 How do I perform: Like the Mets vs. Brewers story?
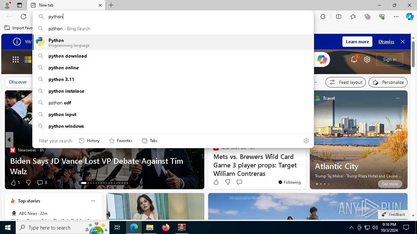coord(216,182)
